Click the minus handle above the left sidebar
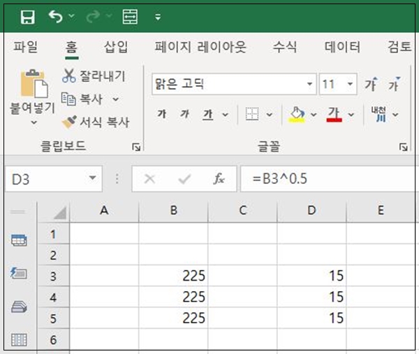This screenshot has width=419, height=354. pos(18,212)
